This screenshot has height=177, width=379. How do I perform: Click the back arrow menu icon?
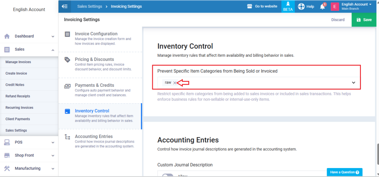[65, 6]
